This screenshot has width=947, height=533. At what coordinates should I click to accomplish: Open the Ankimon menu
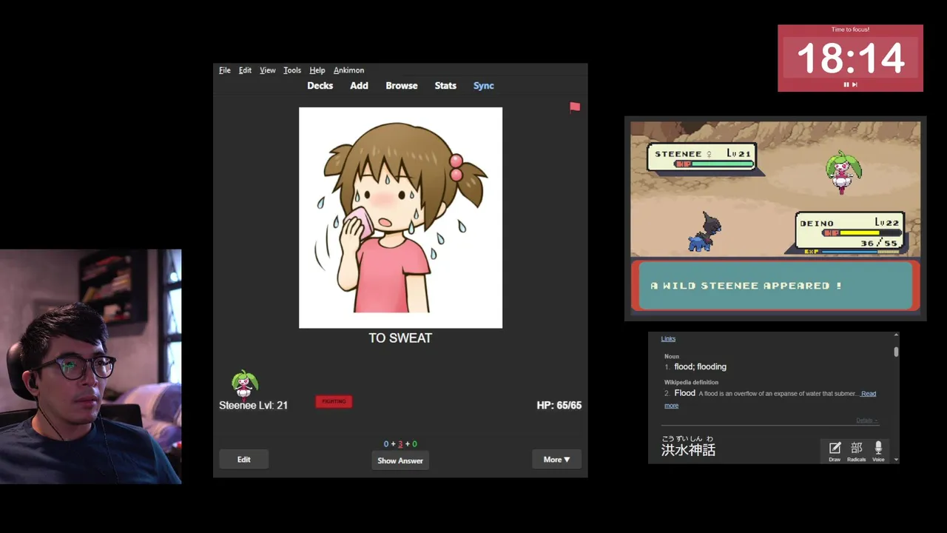[x=348, y=70]
